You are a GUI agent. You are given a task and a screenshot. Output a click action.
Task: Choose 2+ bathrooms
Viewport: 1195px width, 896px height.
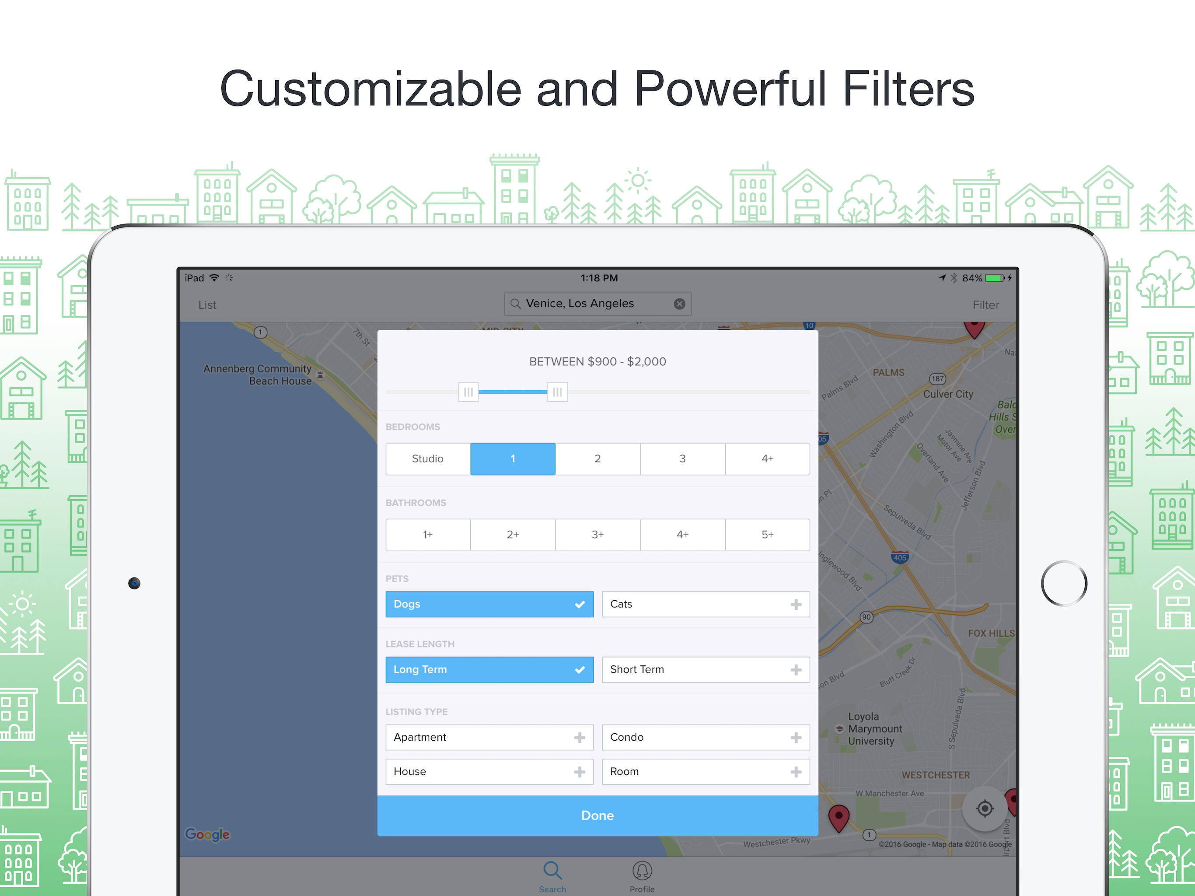tap(513, 535)
